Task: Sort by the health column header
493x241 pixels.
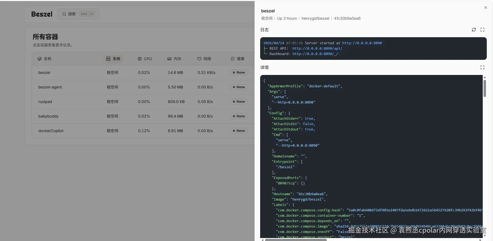Action: pyautogui.click(x=237, y=59)
